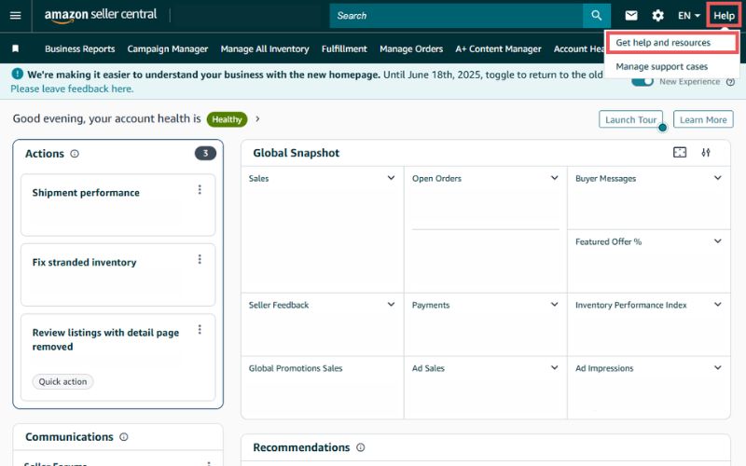Viewport: 746px width, 466px height.
Task: Expand the Buyer Messages tile chevron
Action: click(717, 178)
